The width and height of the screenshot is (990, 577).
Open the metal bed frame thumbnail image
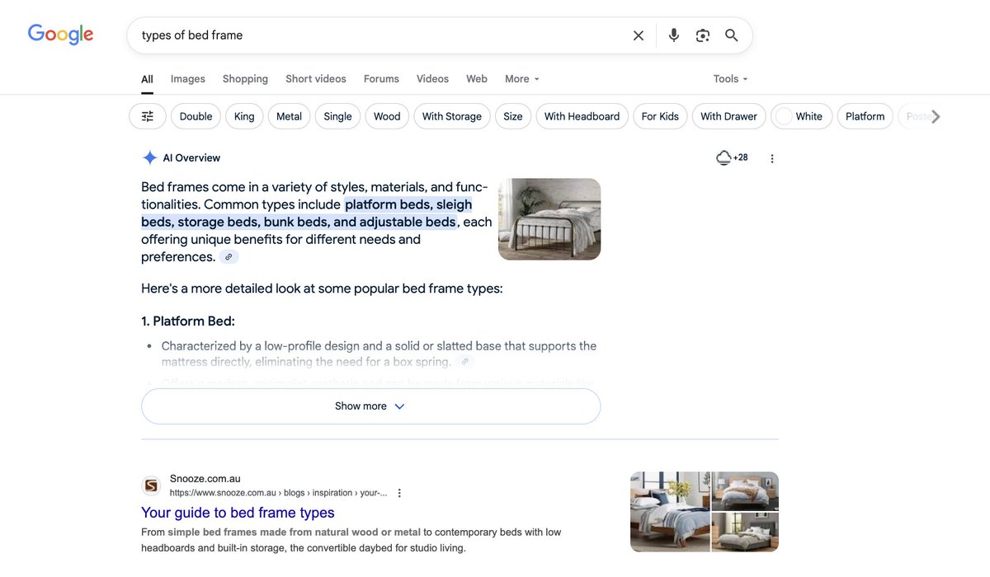point(549,219)
